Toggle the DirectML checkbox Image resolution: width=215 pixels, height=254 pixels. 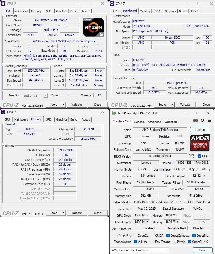(194, 235)
